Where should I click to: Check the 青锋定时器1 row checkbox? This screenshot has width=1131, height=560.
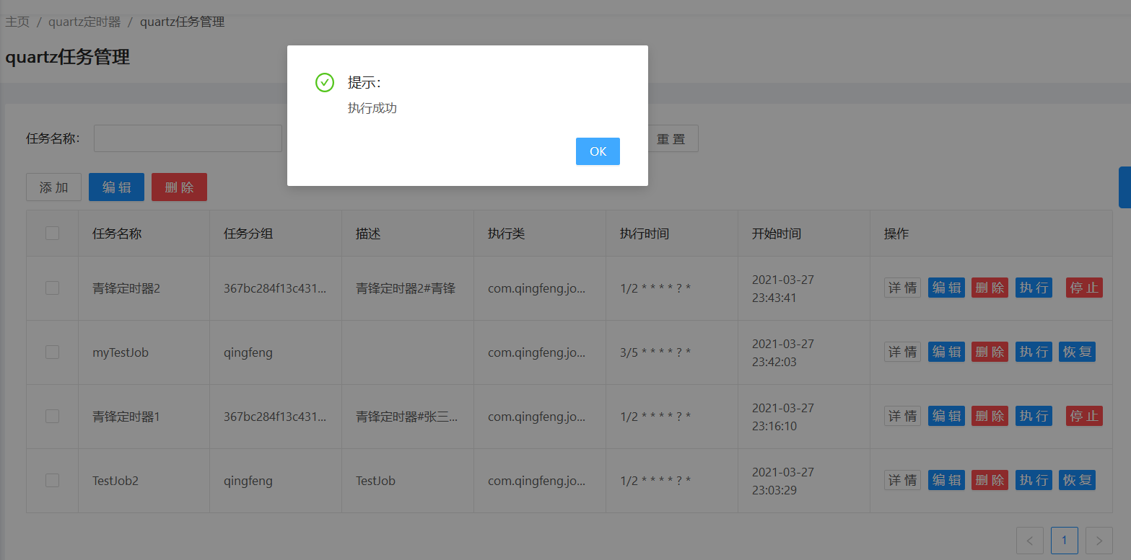click(52, 417)
